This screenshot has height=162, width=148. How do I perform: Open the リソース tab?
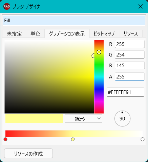point(131,33)
